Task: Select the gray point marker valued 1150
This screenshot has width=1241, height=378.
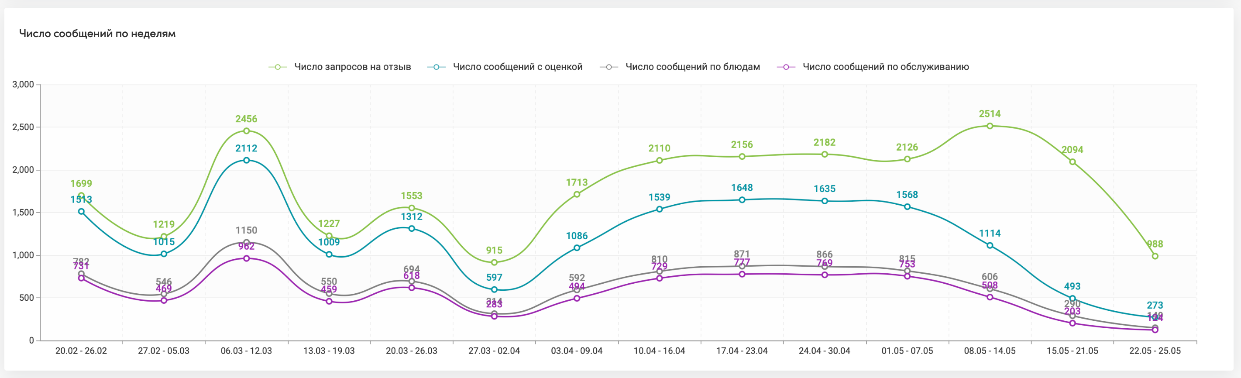Action: [246, 243]
